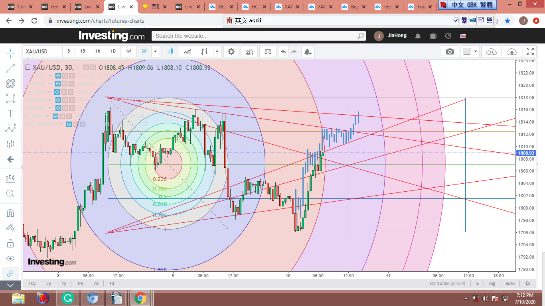Viewport: 545px width, 306px height.
Task: Toggle auto scale on price axis
Action: pos(510,283)
